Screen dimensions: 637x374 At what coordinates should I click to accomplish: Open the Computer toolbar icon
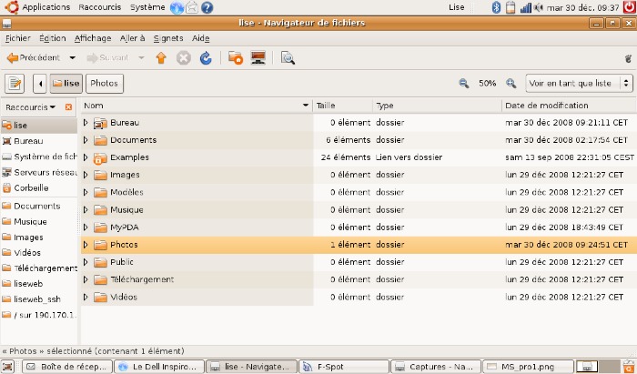[x=258, y=57]
